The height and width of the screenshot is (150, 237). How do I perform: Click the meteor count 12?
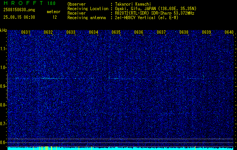coord(55,17)
